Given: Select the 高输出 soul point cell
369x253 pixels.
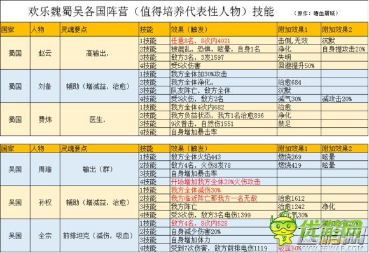Looking at the screenshot, I should point(99,53).
